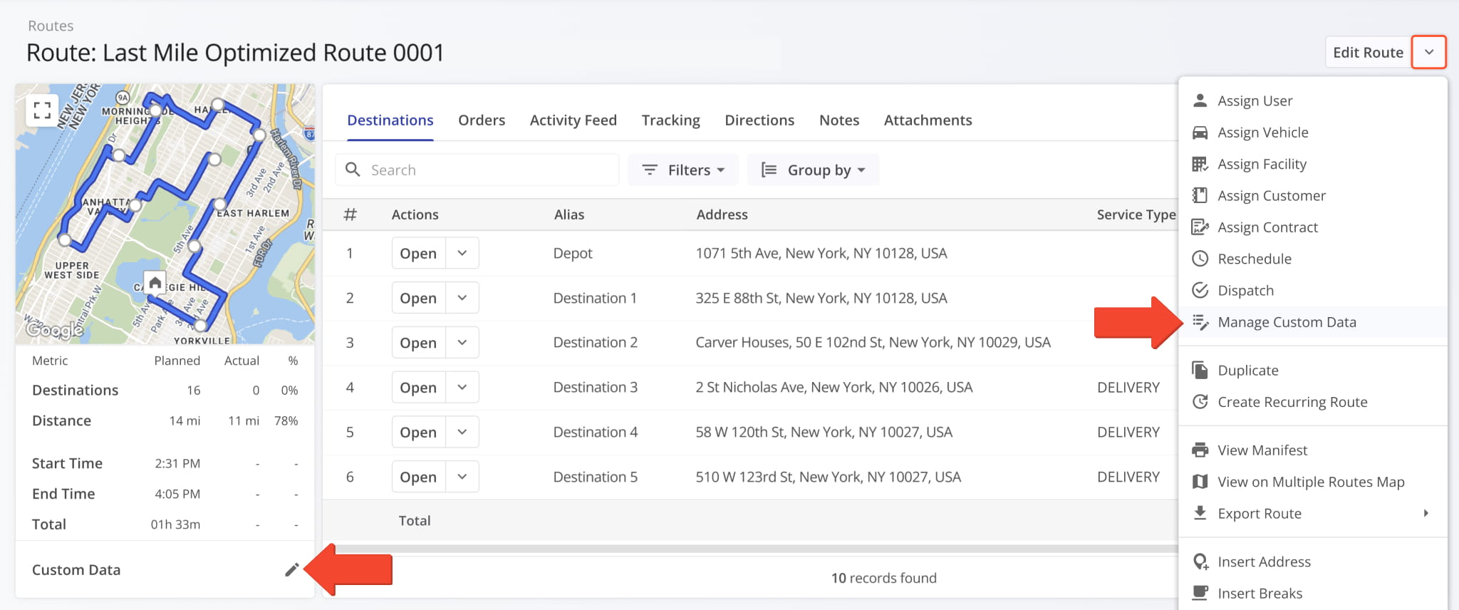Click the Assign Facility building icon
This screenshot has width=1459, height=610.
tap(1200, 164)
